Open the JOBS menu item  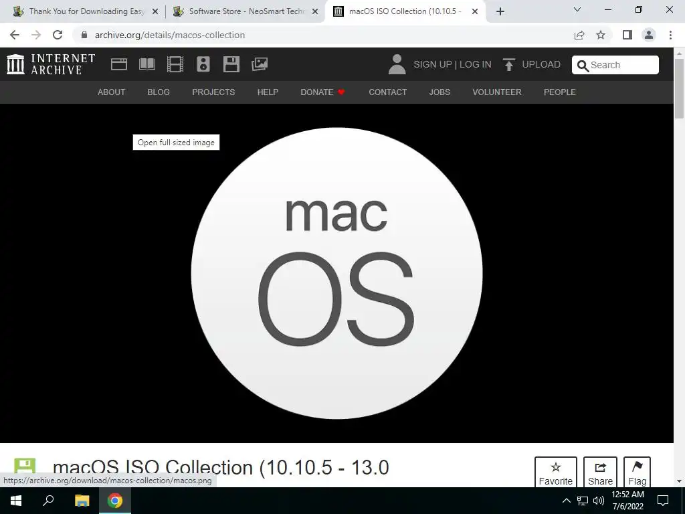[439, 92]
